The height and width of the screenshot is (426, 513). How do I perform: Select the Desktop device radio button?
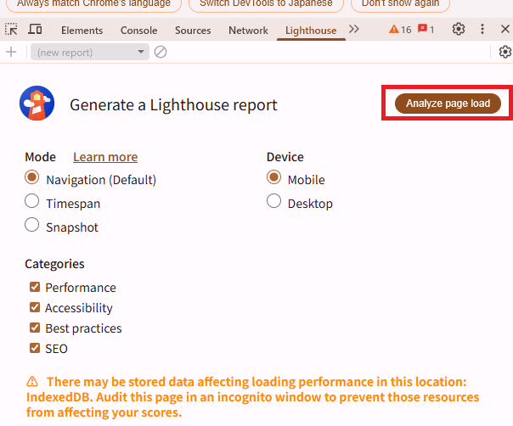[274, 202]
